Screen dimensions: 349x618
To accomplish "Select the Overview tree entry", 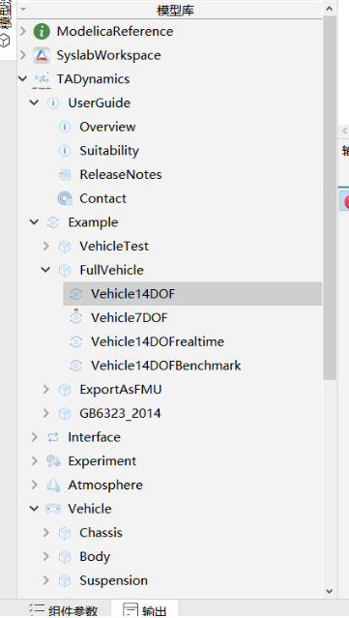I will point(107,127).
